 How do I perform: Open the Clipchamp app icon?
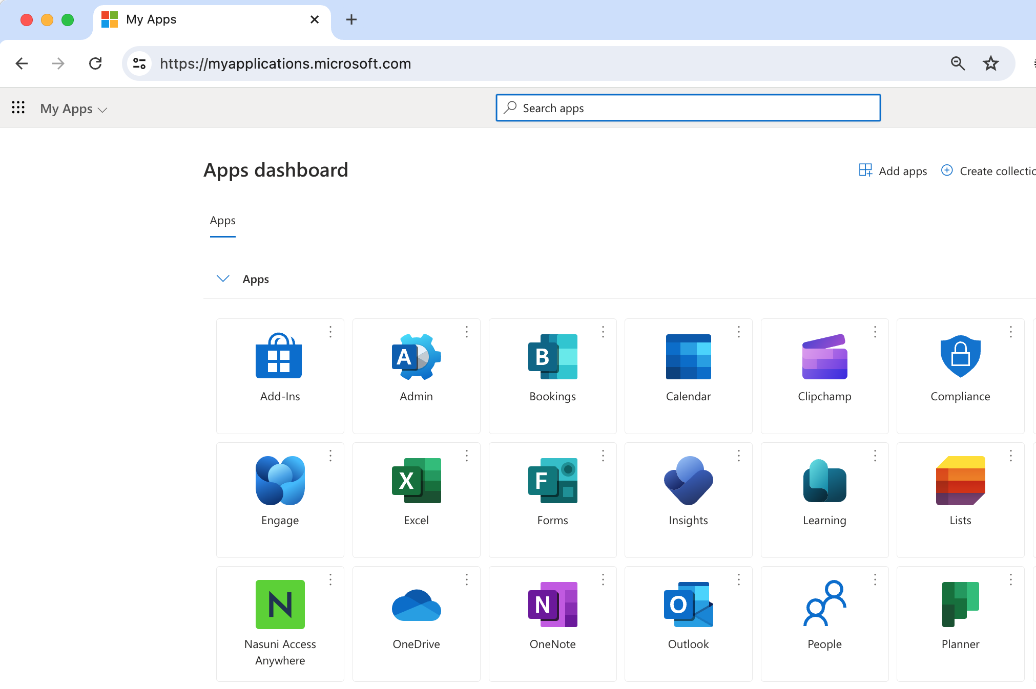tap(824, 357)
